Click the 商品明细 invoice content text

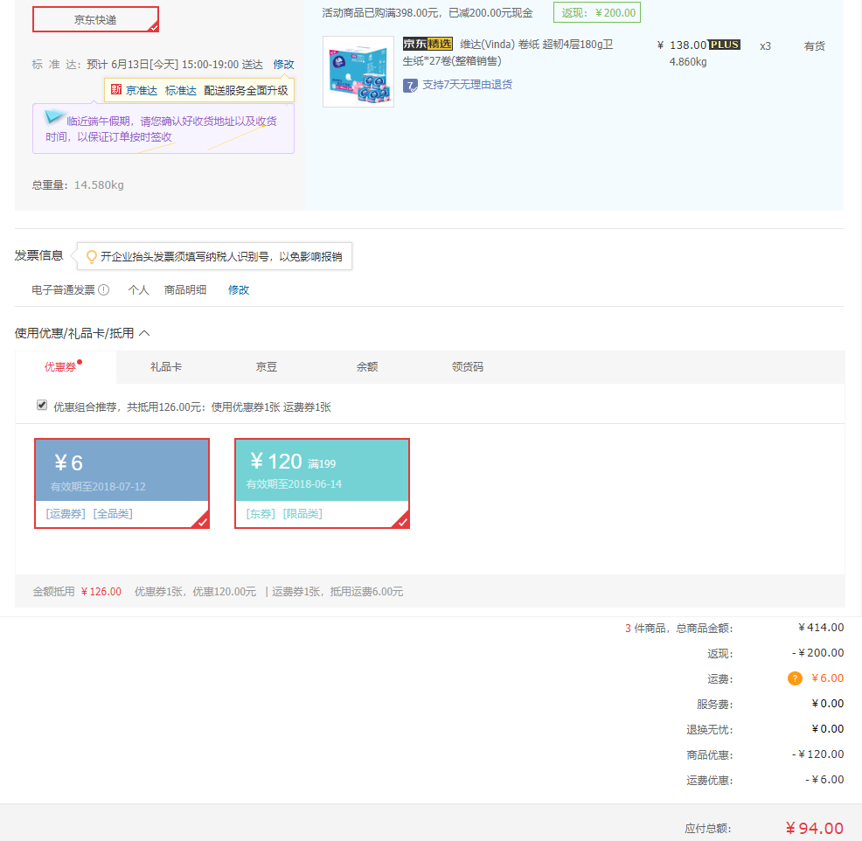[x=185, y=289]
